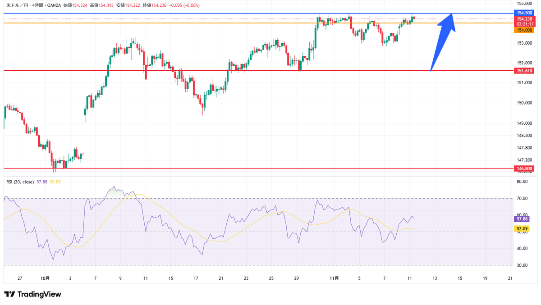Select the purple 57.88 label on RSI scale
This screenshot has width=541, height=305.
pyautogui.click(x=521, y=219)
